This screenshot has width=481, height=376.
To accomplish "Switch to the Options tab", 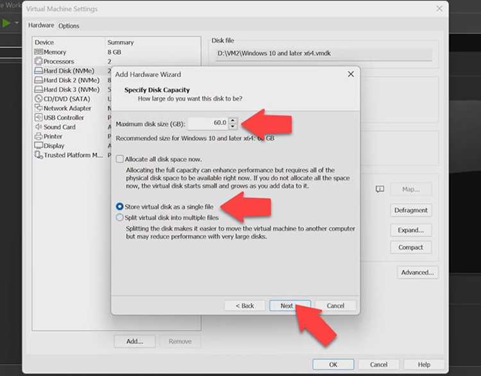I will pos(69,26).
